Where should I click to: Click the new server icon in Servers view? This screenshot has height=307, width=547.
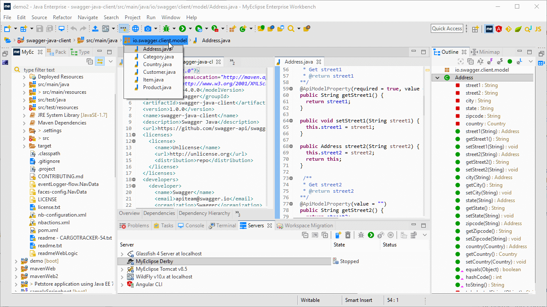[338, 235]
